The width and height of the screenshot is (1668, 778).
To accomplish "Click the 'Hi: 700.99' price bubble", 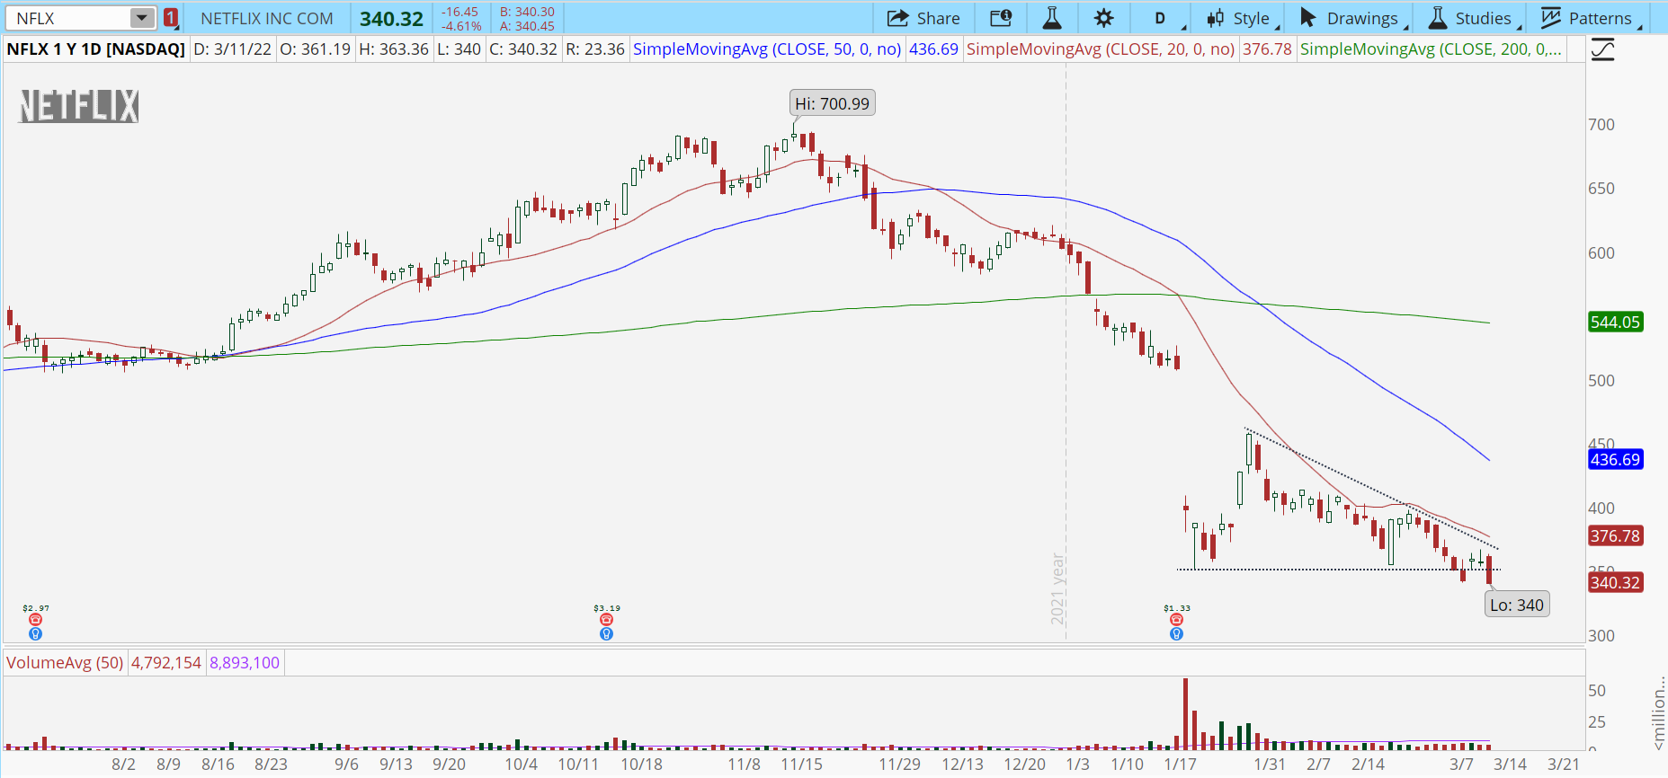I will point(832,103).
